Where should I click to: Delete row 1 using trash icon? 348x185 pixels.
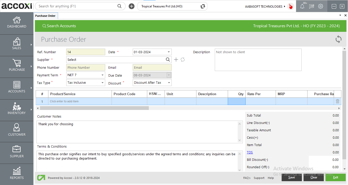(338, 101)
